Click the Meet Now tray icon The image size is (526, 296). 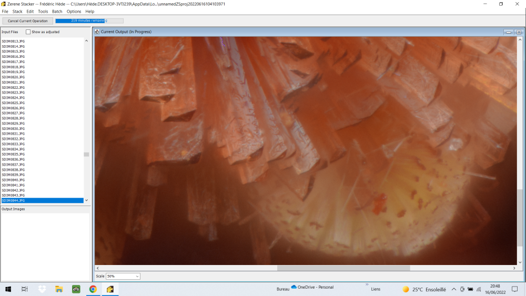462,289
